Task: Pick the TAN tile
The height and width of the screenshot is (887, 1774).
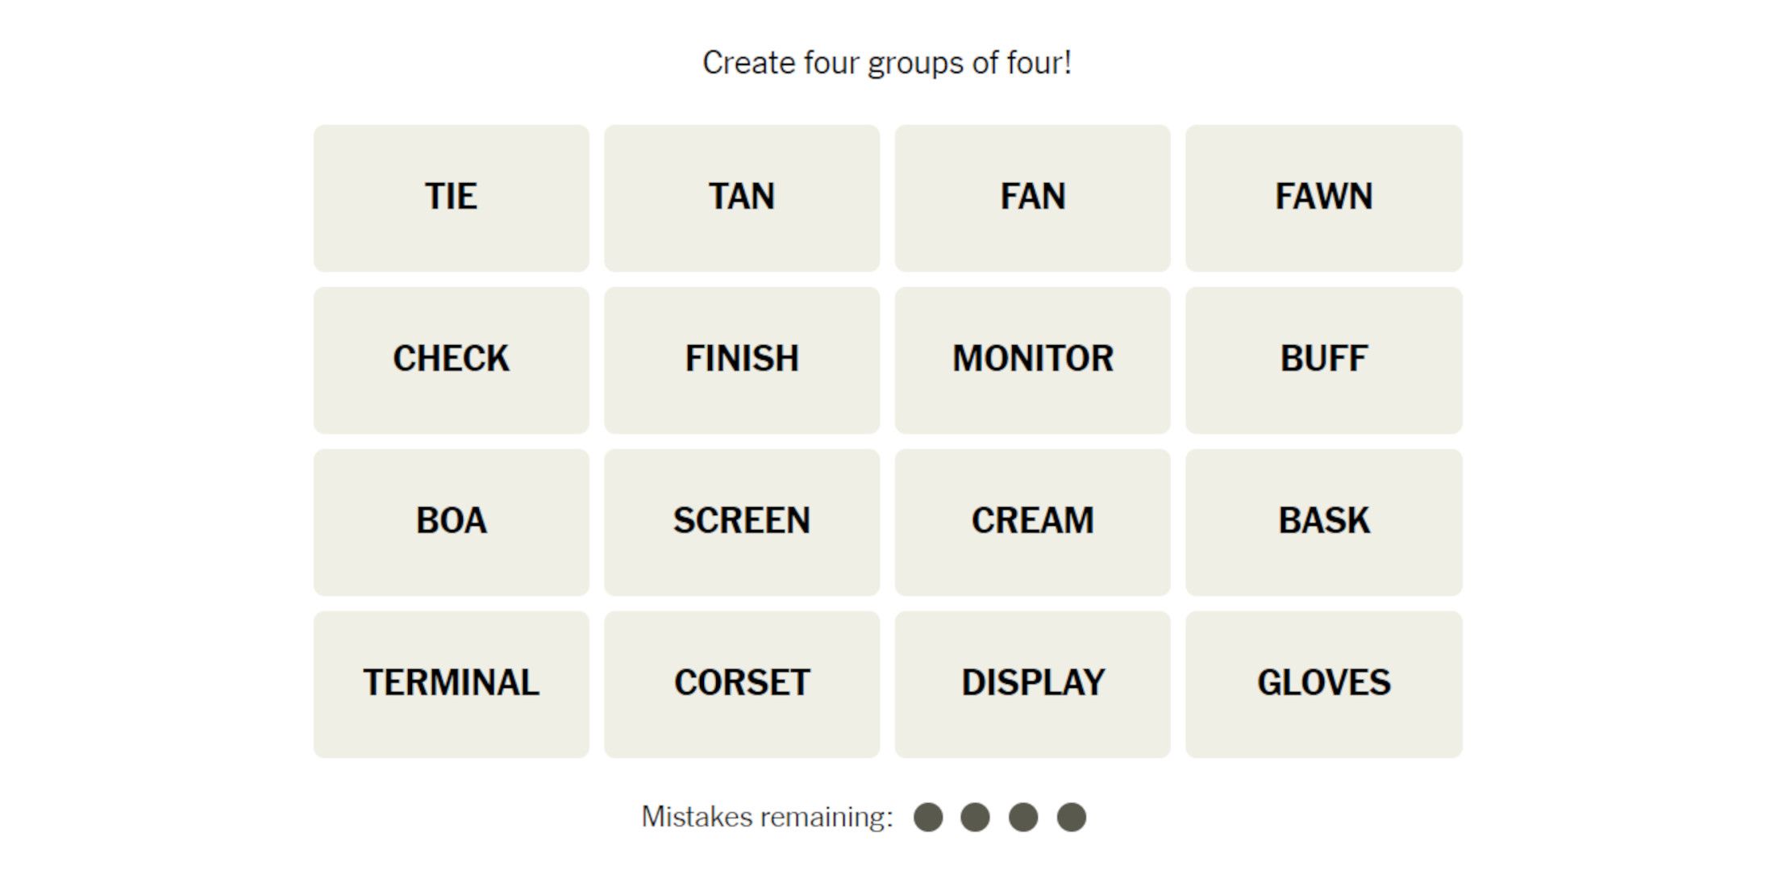Action: point(741,198)
